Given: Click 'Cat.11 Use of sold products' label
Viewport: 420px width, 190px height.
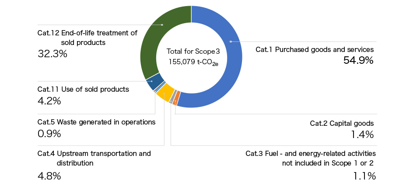Looking at the screenshot, I should 83,89.
